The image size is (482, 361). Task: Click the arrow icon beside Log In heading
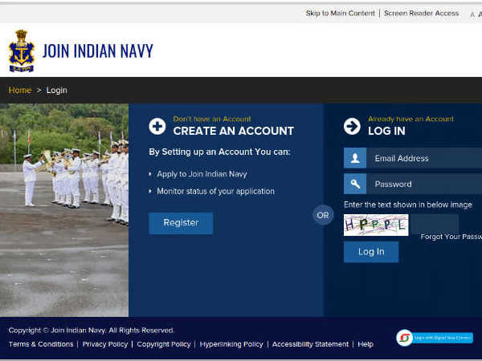tap(352, 126)
